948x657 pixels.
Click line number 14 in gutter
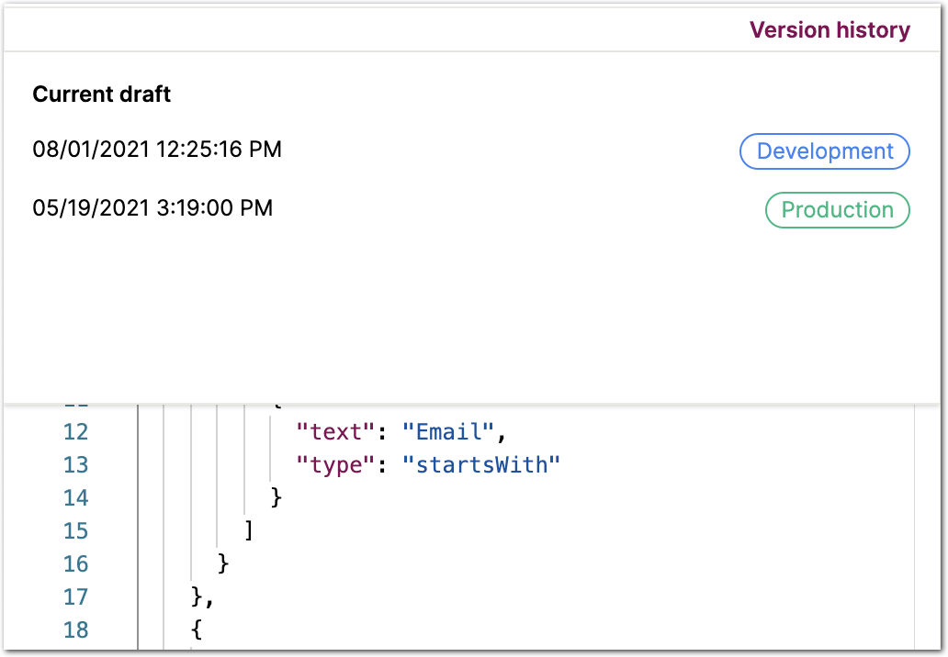coord(75,497)
